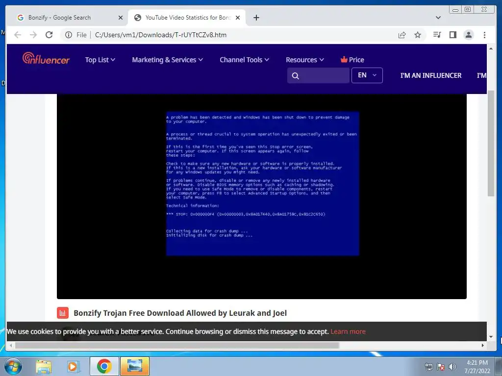The image size is (502, 376).
Task: Close the YouTube Video Statistics tab
Action: [238, 18]
